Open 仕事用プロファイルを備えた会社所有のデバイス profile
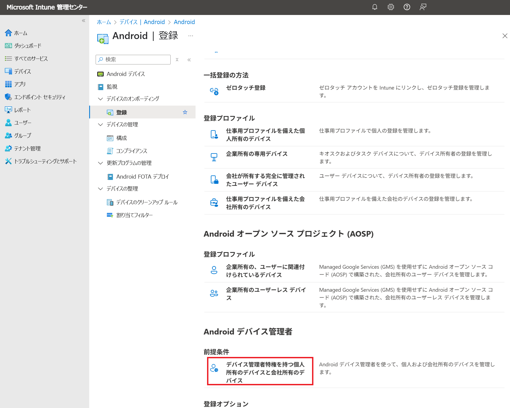 (x=265, y=203)
